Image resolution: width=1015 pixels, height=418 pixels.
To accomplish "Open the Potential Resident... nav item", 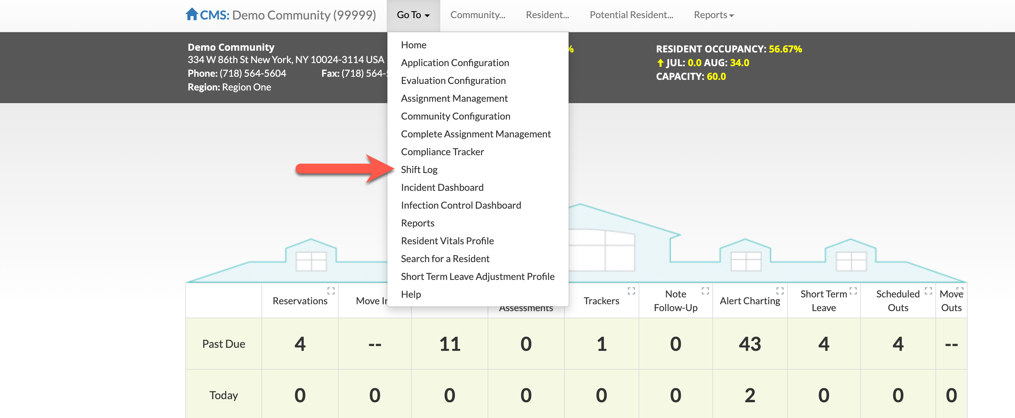I will pyautogui.click(x=631, y=15).
